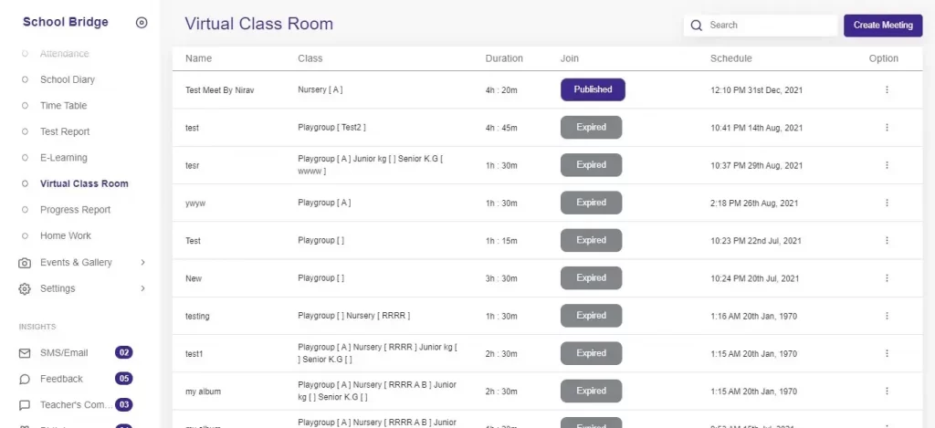Image resolution: width=935 pixels, height=428 pixels.
Task: Open the three-dot options for Playgroup [ Test2 ] row
Action: point(887,128)
